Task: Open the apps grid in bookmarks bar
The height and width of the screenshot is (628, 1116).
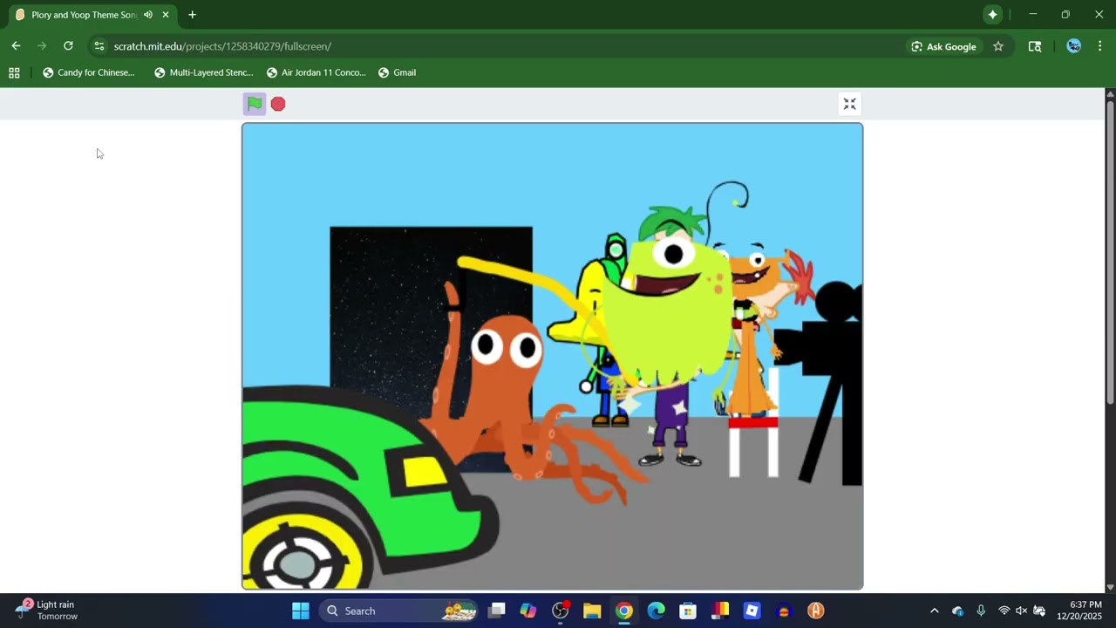Action: pos(14,72)
